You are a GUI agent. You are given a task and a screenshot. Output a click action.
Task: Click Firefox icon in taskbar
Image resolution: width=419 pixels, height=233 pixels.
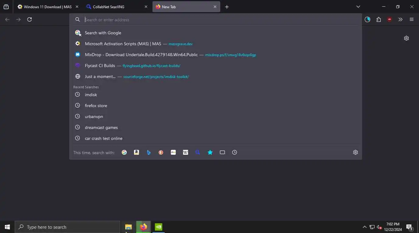point(143,227)
